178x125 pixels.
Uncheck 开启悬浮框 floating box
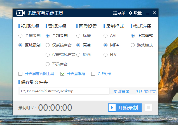[x=62, y=74]
